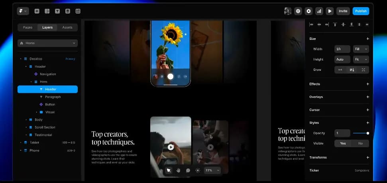Open the Home page dropdown
This screenshot has width=387, height=183.
pyautogui.click(x=48, y=43)
